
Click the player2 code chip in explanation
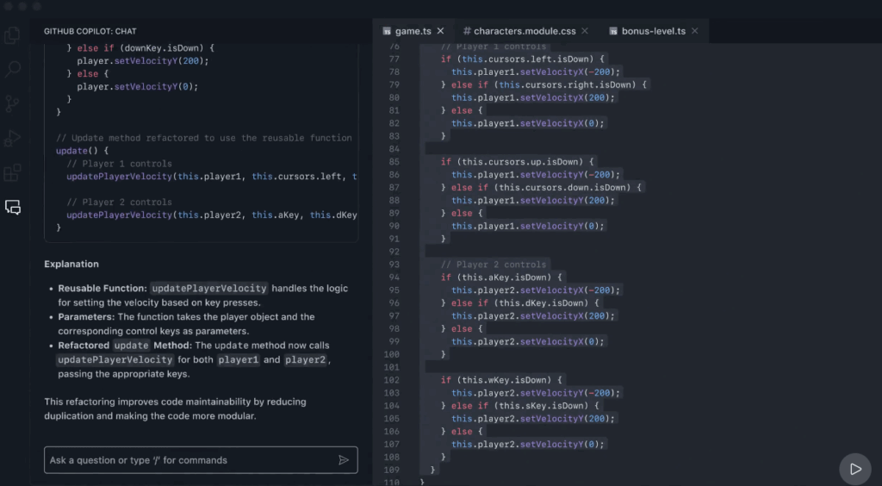click(306, 359)
